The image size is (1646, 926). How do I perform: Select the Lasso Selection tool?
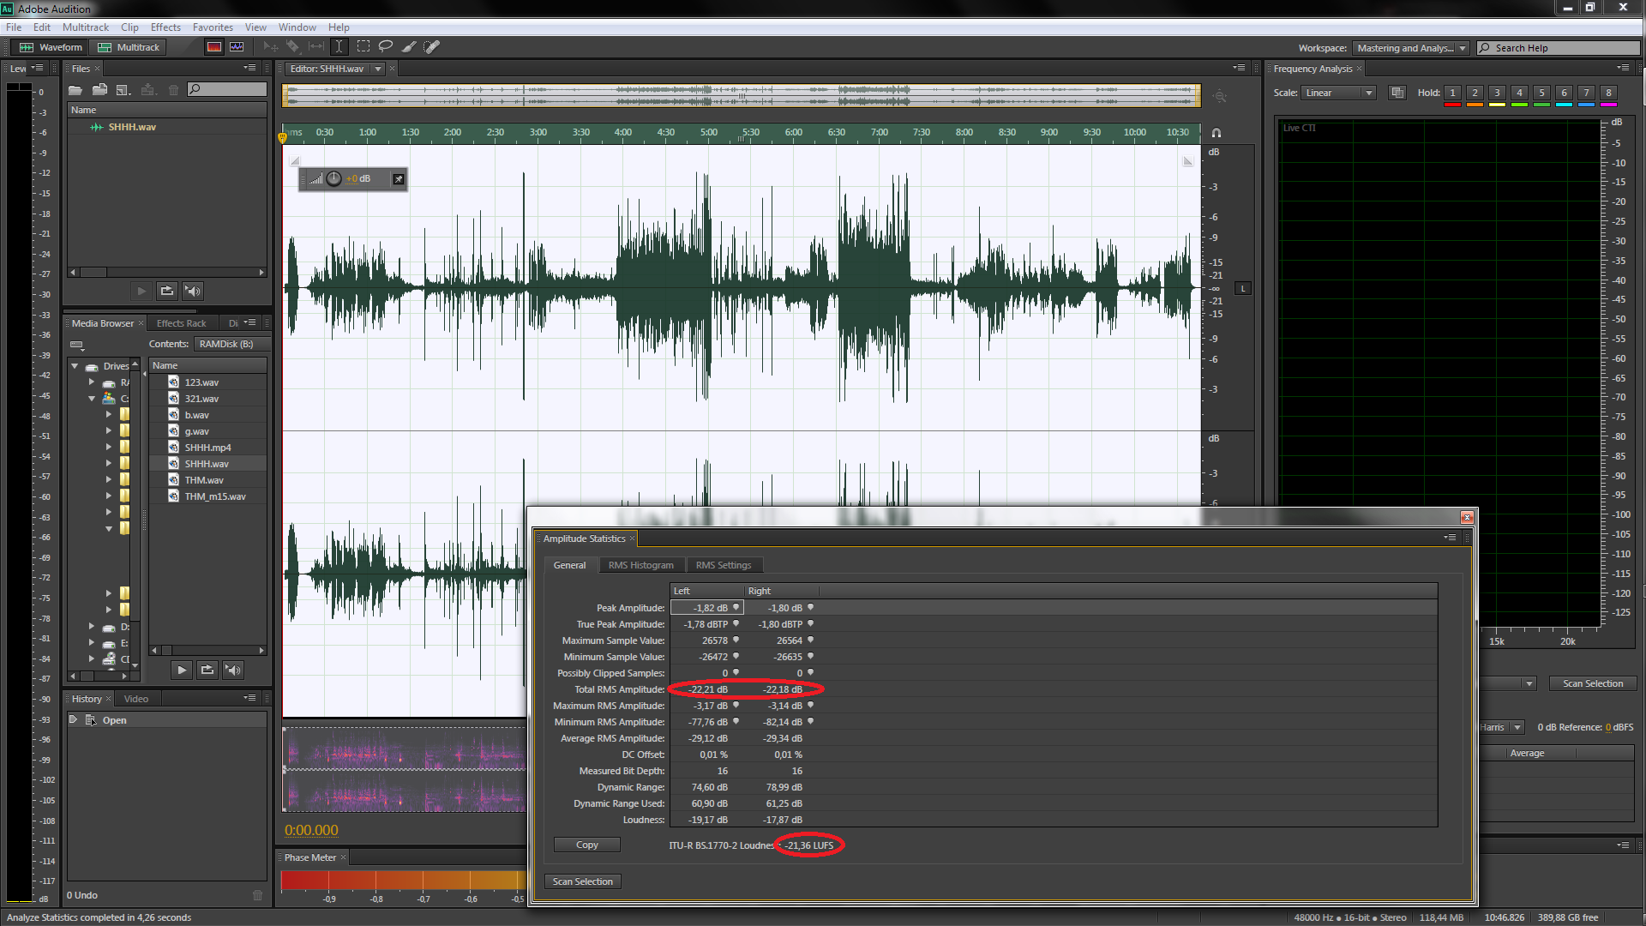(x=386, y=47)
